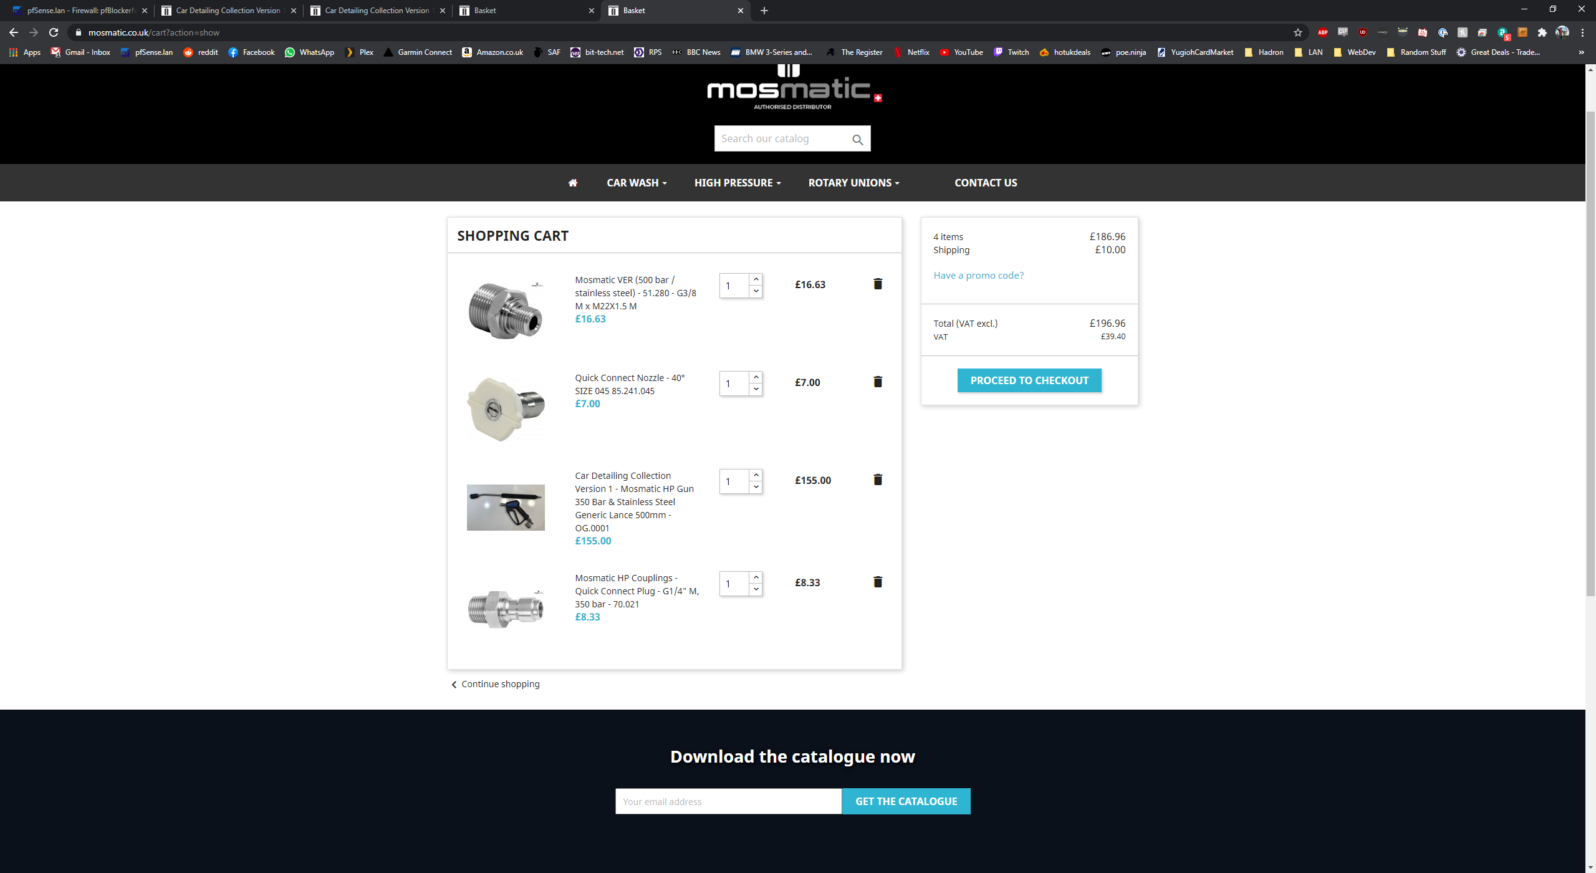Open the YouTube bookmark
1596x873 pixels.
[961, 52]
